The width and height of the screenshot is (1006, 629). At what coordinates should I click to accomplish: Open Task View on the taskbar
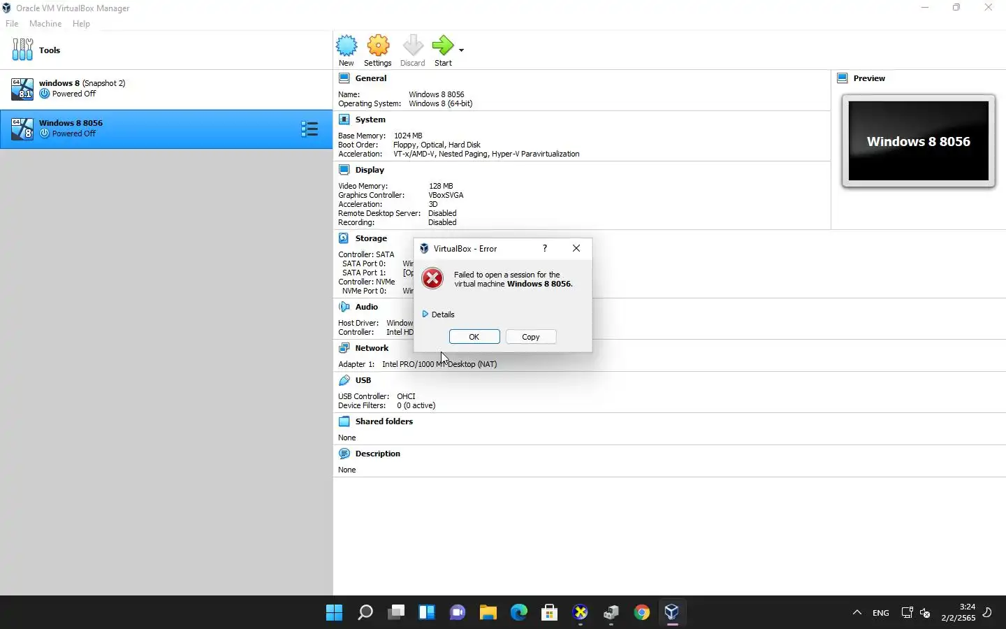tap(396, 613)
